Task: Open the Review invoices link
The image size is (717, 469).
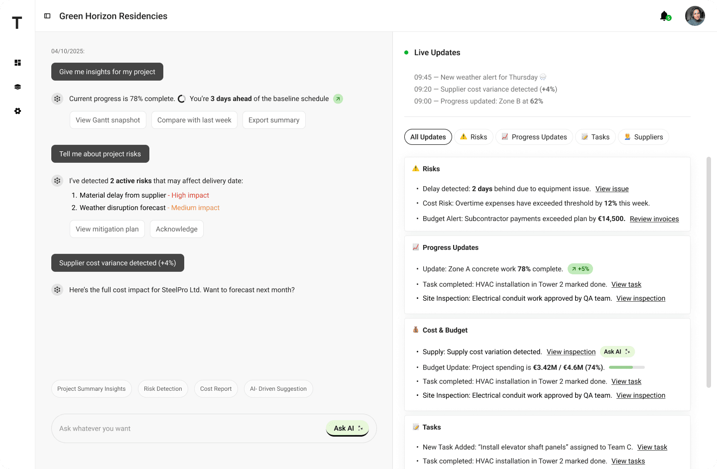Action: point(654,219)
